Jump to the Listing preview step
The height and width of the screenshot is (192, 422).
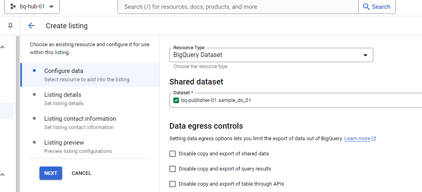click(64, 143)
